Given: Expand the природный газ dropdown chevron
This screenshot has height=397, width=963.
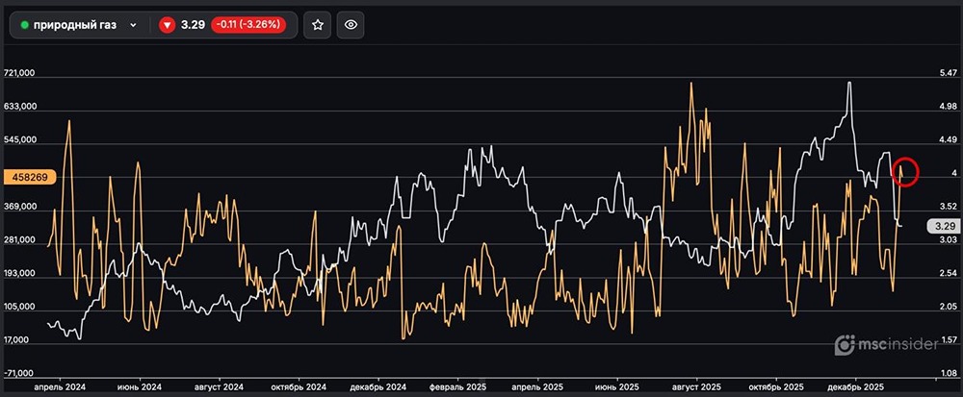Looking at the screenshot, I should coord(133,26).
